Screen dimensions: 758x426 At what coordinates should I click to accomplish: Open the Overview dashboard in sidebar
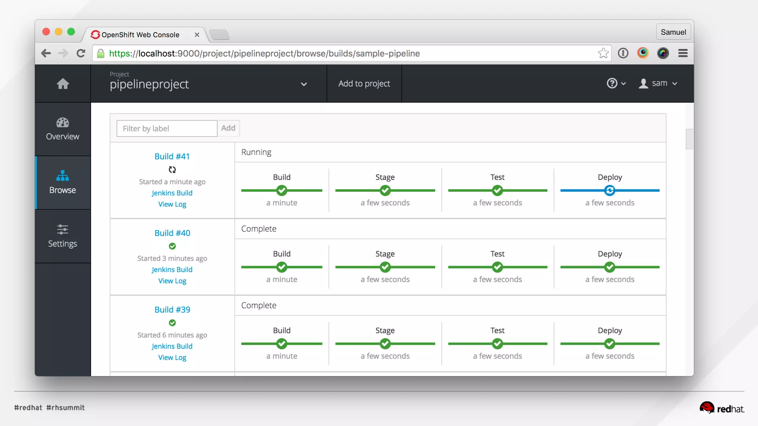tap(63, 129)
